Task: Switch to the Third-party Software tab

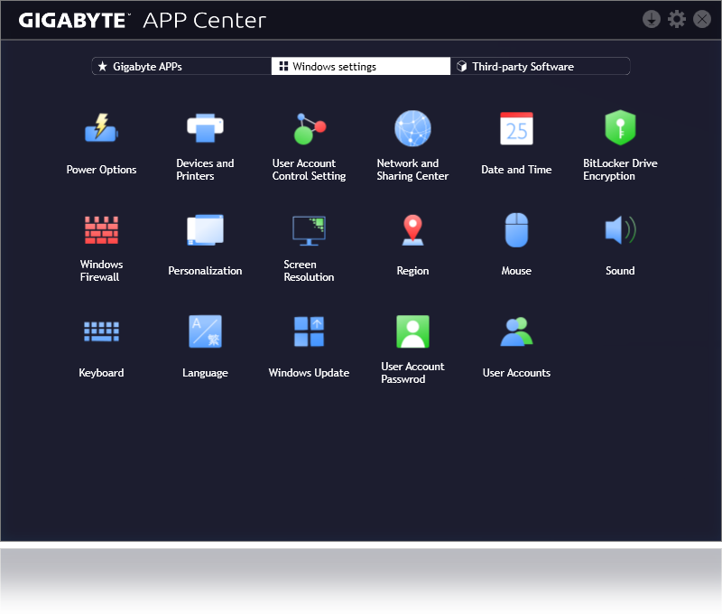Action: (x=541, y=65)
